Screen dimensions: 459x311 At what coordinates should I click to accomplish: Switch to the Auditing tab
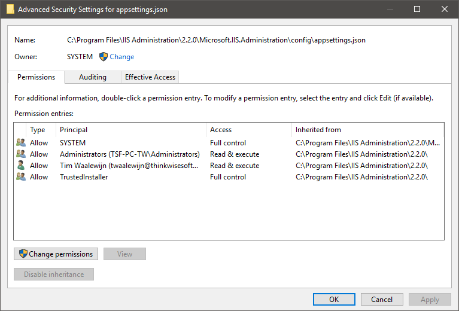93,77
